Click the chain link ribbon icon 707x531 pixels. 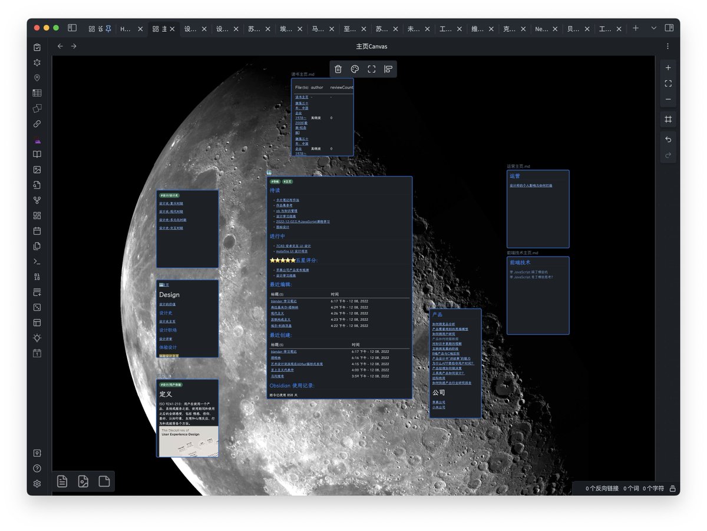[37, 124]
